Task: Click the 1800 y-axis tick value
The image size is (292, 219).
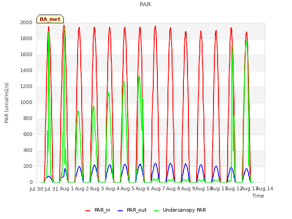Action: [x=26, y=38]
